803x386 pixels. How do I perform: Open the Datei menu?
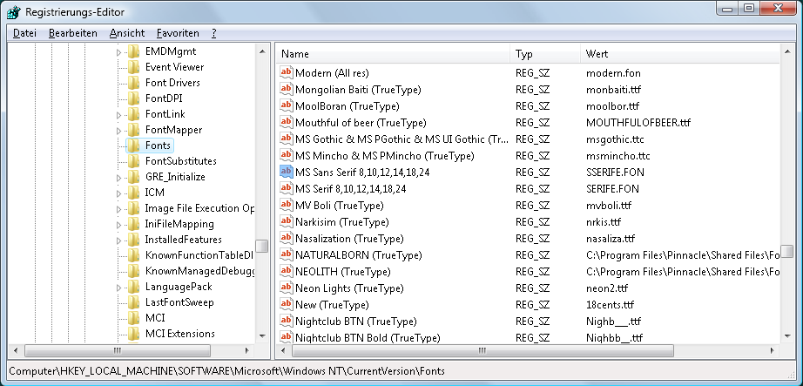pos(24,33)
